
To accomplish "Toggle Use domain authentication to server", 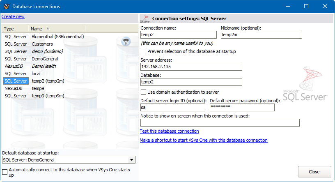I will [x=143, y=92].
